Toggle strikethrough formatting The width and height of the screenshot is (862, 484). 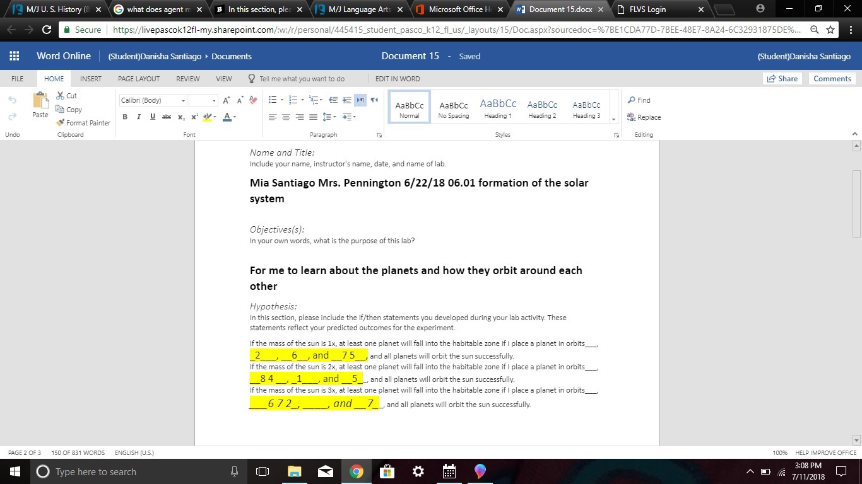coord(167,117)
